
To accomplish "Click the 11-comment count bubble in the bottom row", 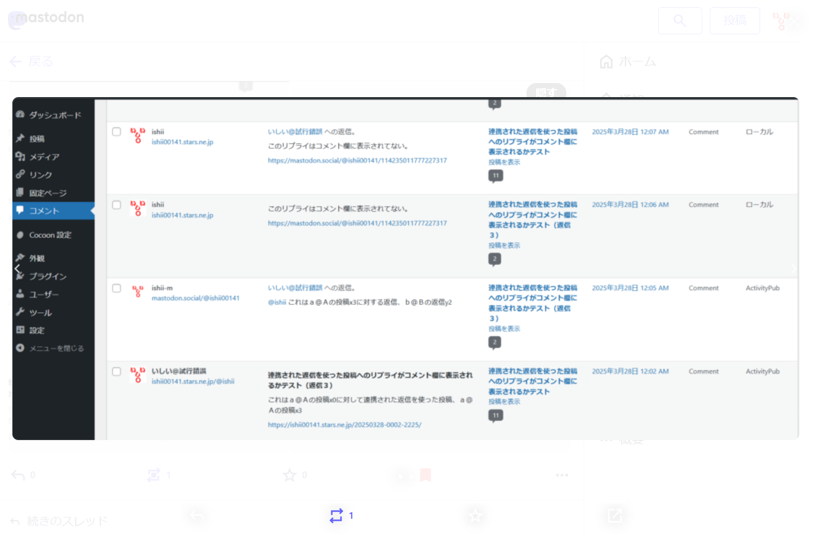I will click(495, 416).
